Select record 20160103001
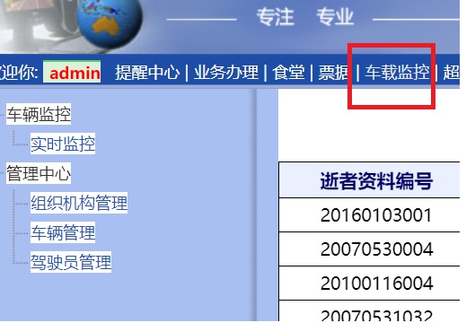This screenshot has width=466, height=323. (x=376, y=215)
